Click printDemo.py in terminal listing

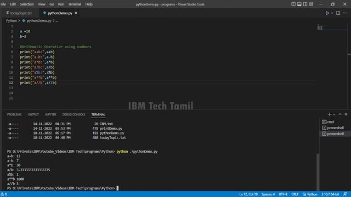111,129
